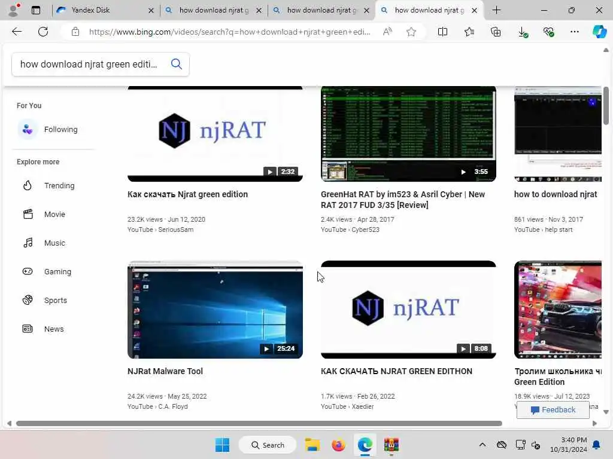The image size is (613, 459).
Task: Open the 3:40 PM clock and date
Action: click(569, 445)
